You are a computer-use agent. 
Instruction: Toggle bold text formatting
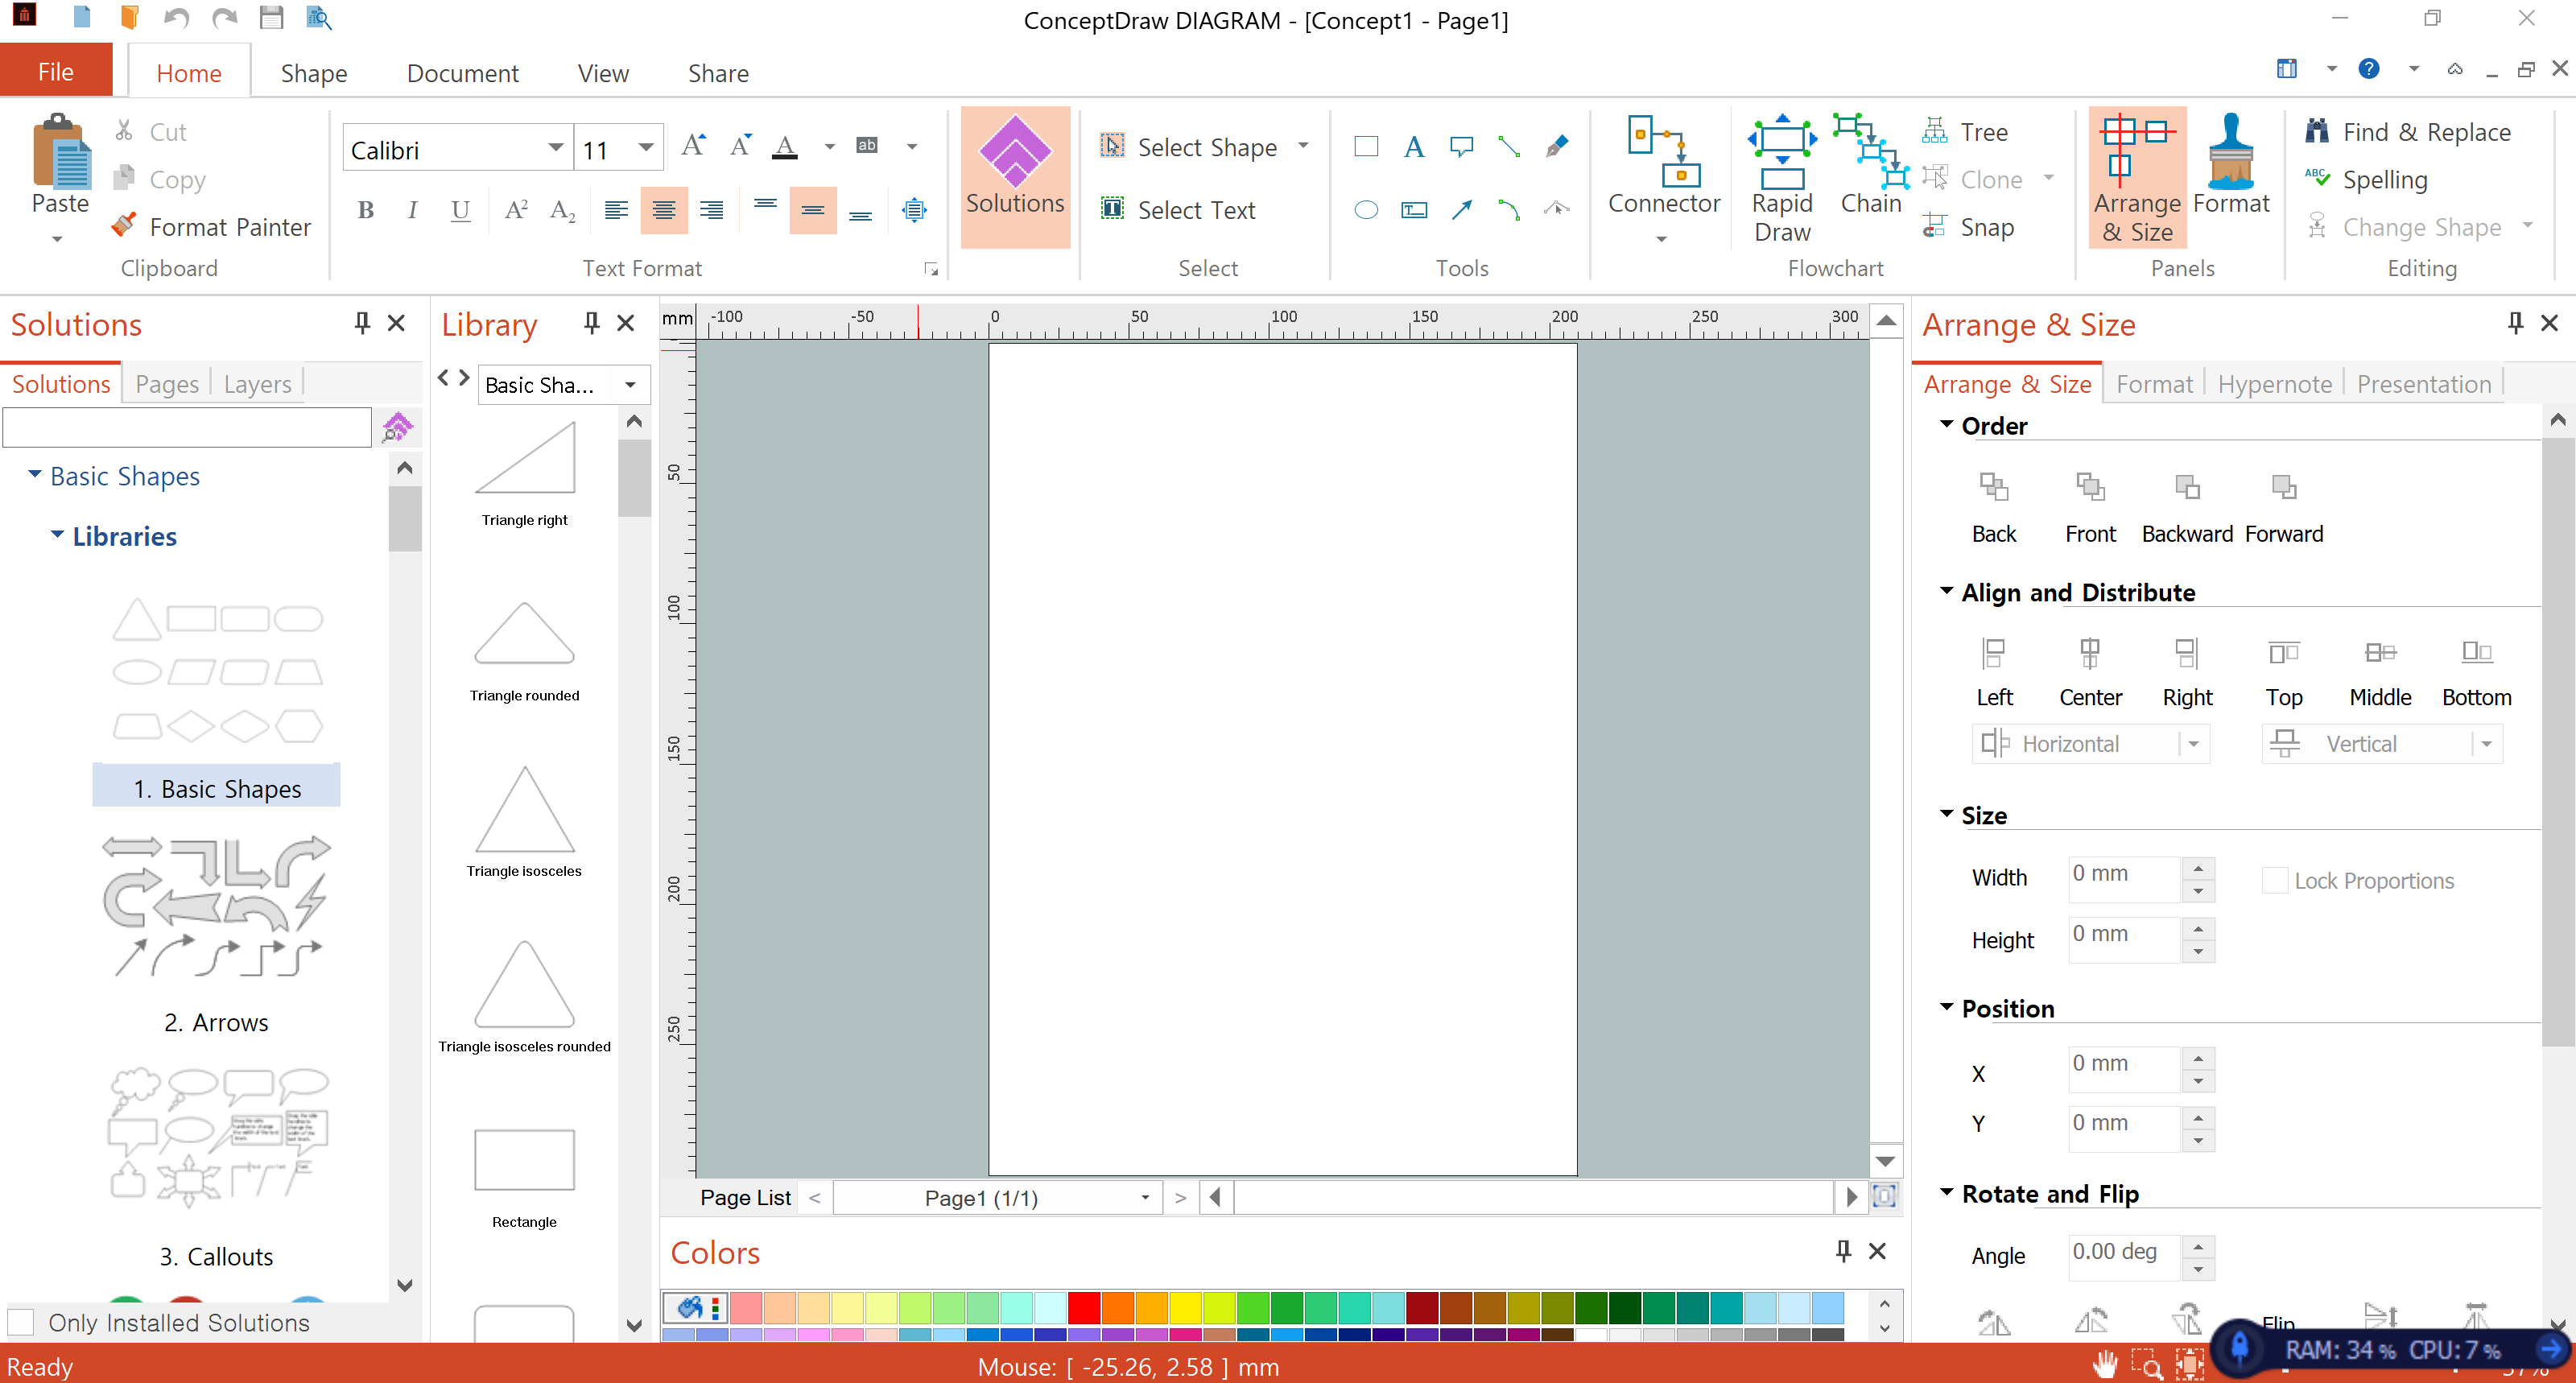click(x=365, y=210)
